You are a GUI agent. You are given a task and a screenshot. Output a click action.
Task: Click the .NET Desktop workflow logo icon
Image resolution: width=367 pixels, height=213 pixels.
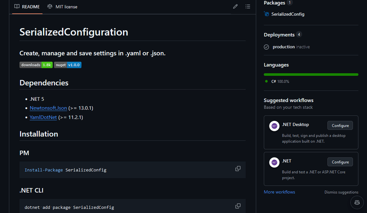pos(274,126)
